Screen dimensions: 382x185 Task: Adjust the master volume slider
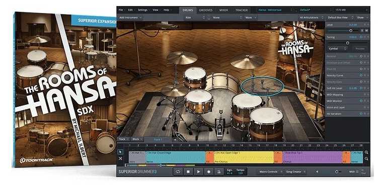click(337, 171)
